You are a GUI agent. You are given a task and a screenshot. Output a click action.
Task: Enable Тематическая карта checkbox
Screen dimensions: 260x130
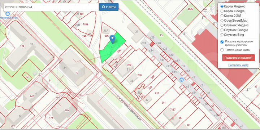tap(222, 50)
